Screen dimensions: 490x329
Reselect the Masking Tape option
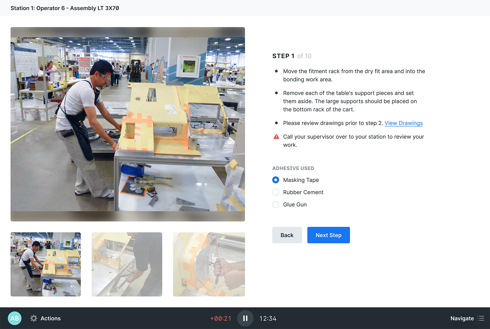(276, 180)
